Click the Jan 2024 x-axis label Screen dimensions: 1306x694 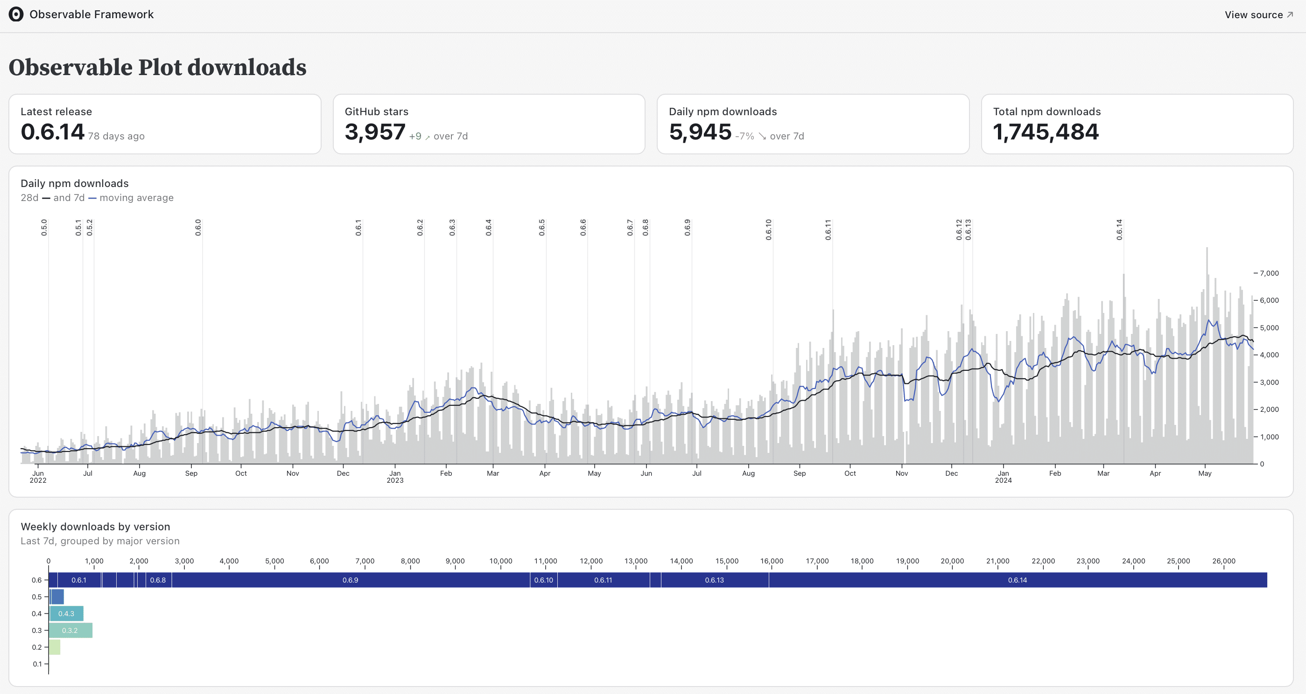coord(1004,477)
